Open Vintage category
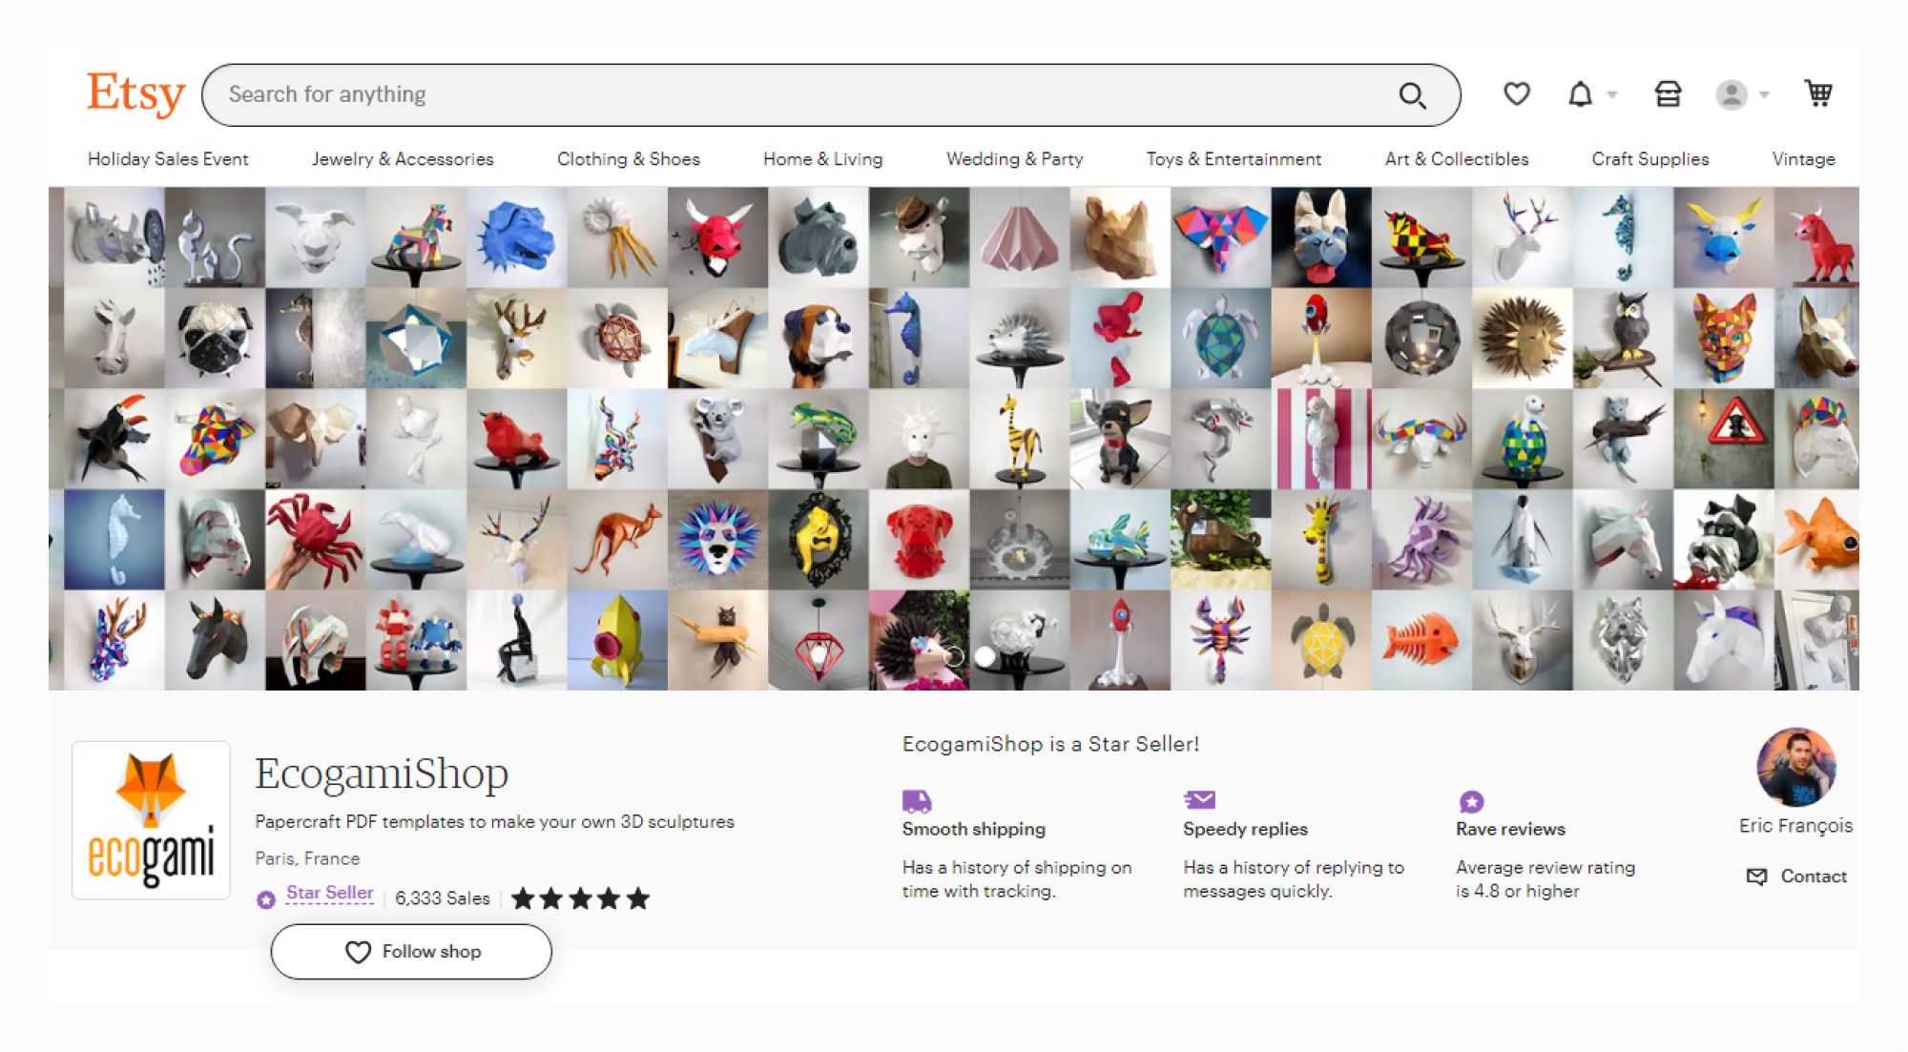This screenshot has width=1908, height=1052. pos(1804,159)
